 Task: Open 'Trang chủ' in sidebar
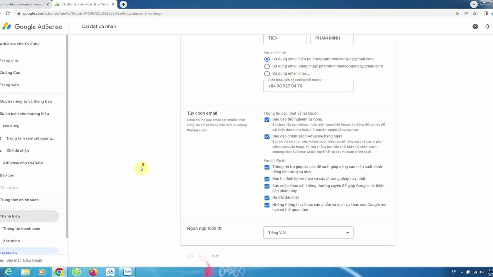click(9, 60)
